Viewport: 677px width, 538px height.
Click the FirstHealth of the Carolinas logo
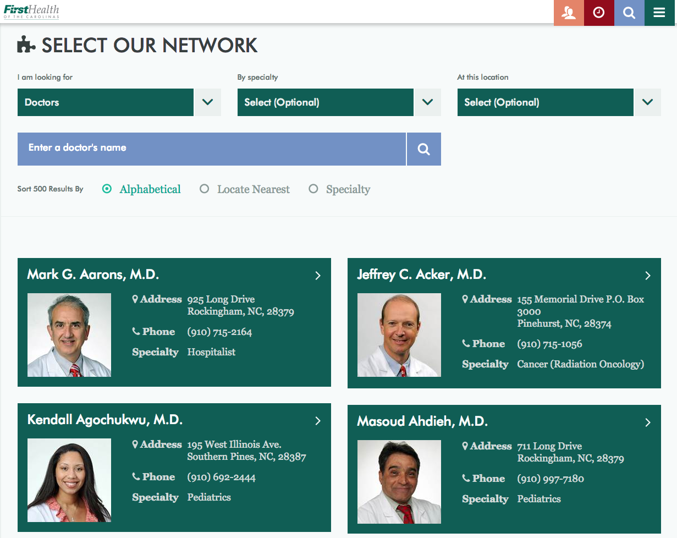click(32, 11)
